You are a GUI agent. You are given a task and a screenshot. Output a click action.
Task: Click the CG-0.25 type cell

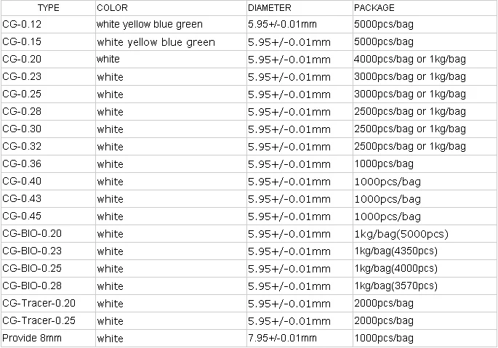[22, 94]
